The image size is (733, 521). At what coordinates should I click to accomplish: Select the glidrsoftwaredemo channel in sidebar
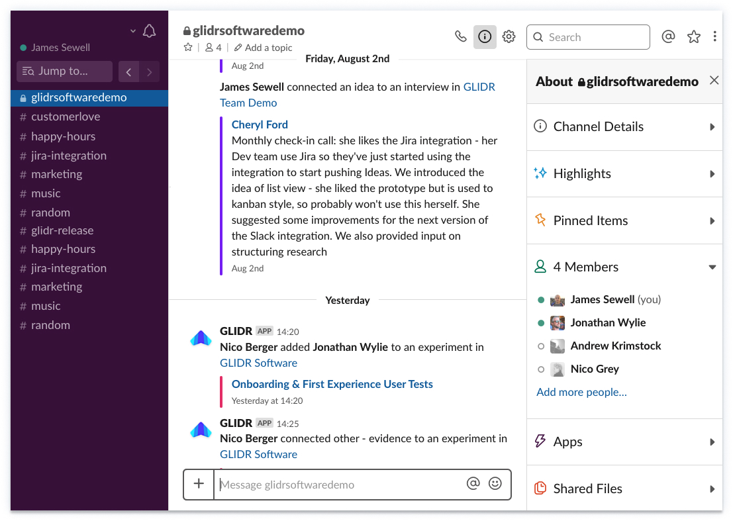[x=89, y=98]
